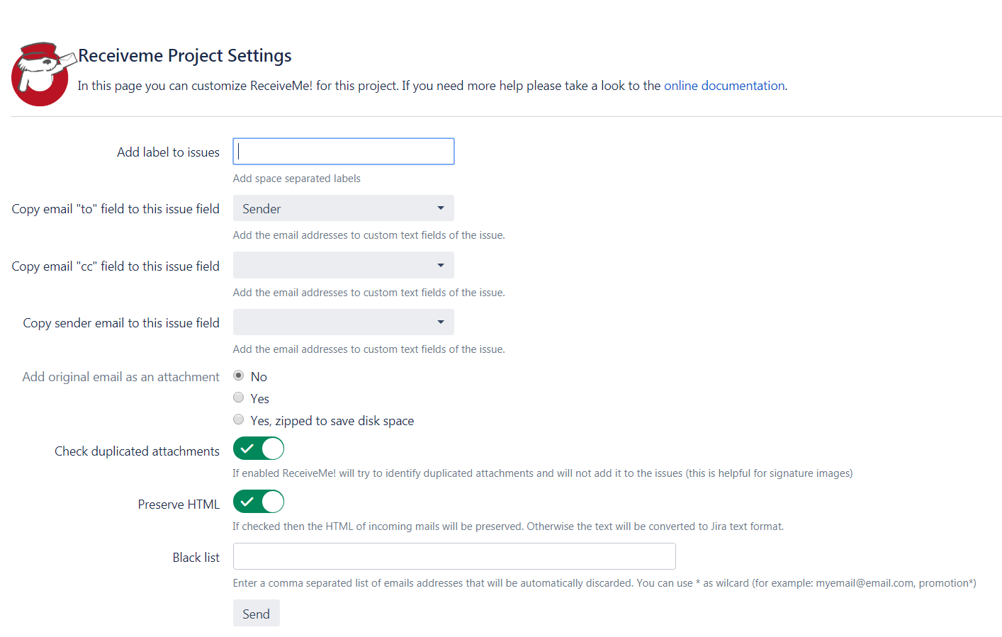Screen dimensions: 1002x637
Task: Click the Add label to issues label
Action: point(169,152)
